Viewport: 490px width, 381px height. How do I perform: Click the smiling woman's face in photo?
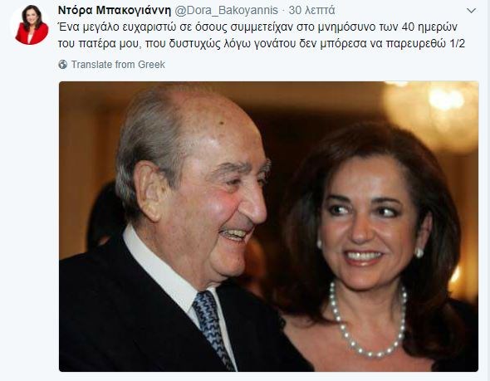click(x=367, y=225)
